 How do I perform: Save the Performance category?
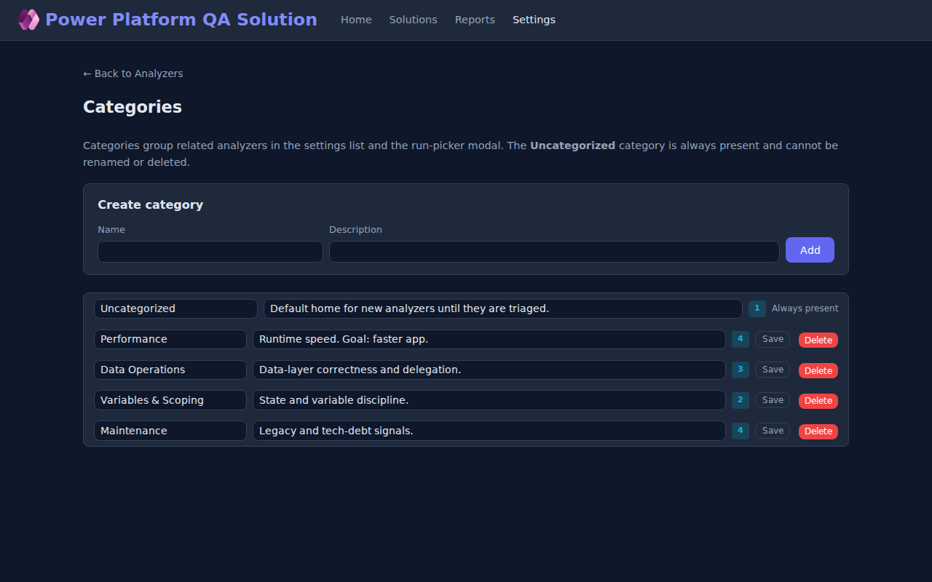click(x=772, y=339)
